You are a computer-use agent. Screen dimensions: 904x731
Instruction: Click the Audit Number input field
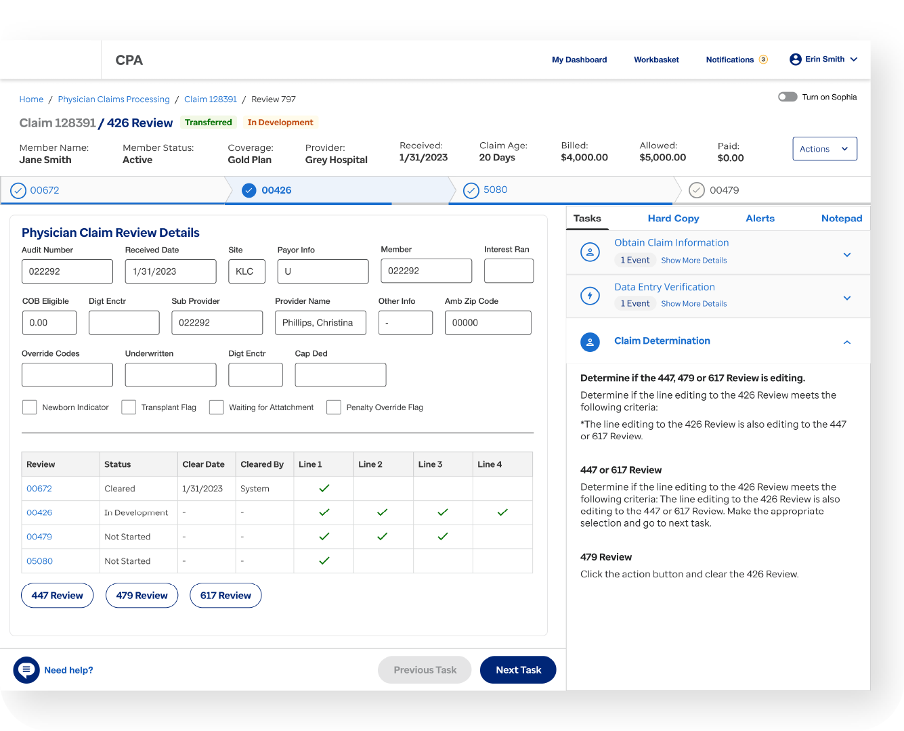click(67, 271)
